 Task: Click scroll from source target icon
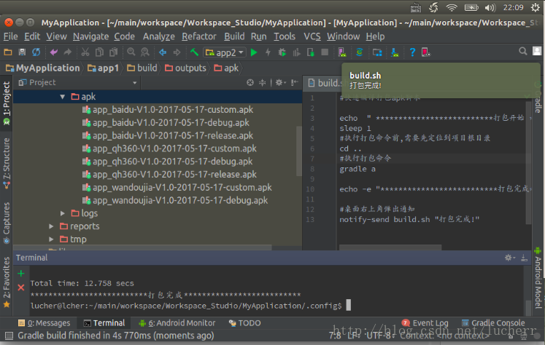pos(250,82)
